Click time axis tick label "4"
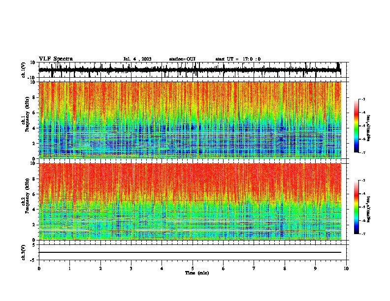 [x=162, y=269]
